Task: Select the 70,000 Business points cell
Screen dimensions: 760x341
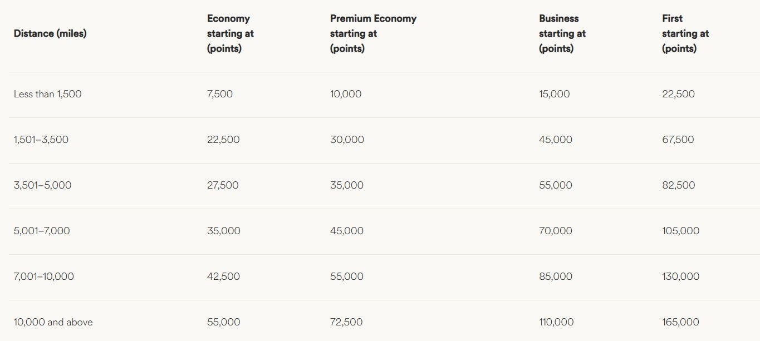Action: tap(555, 231)
